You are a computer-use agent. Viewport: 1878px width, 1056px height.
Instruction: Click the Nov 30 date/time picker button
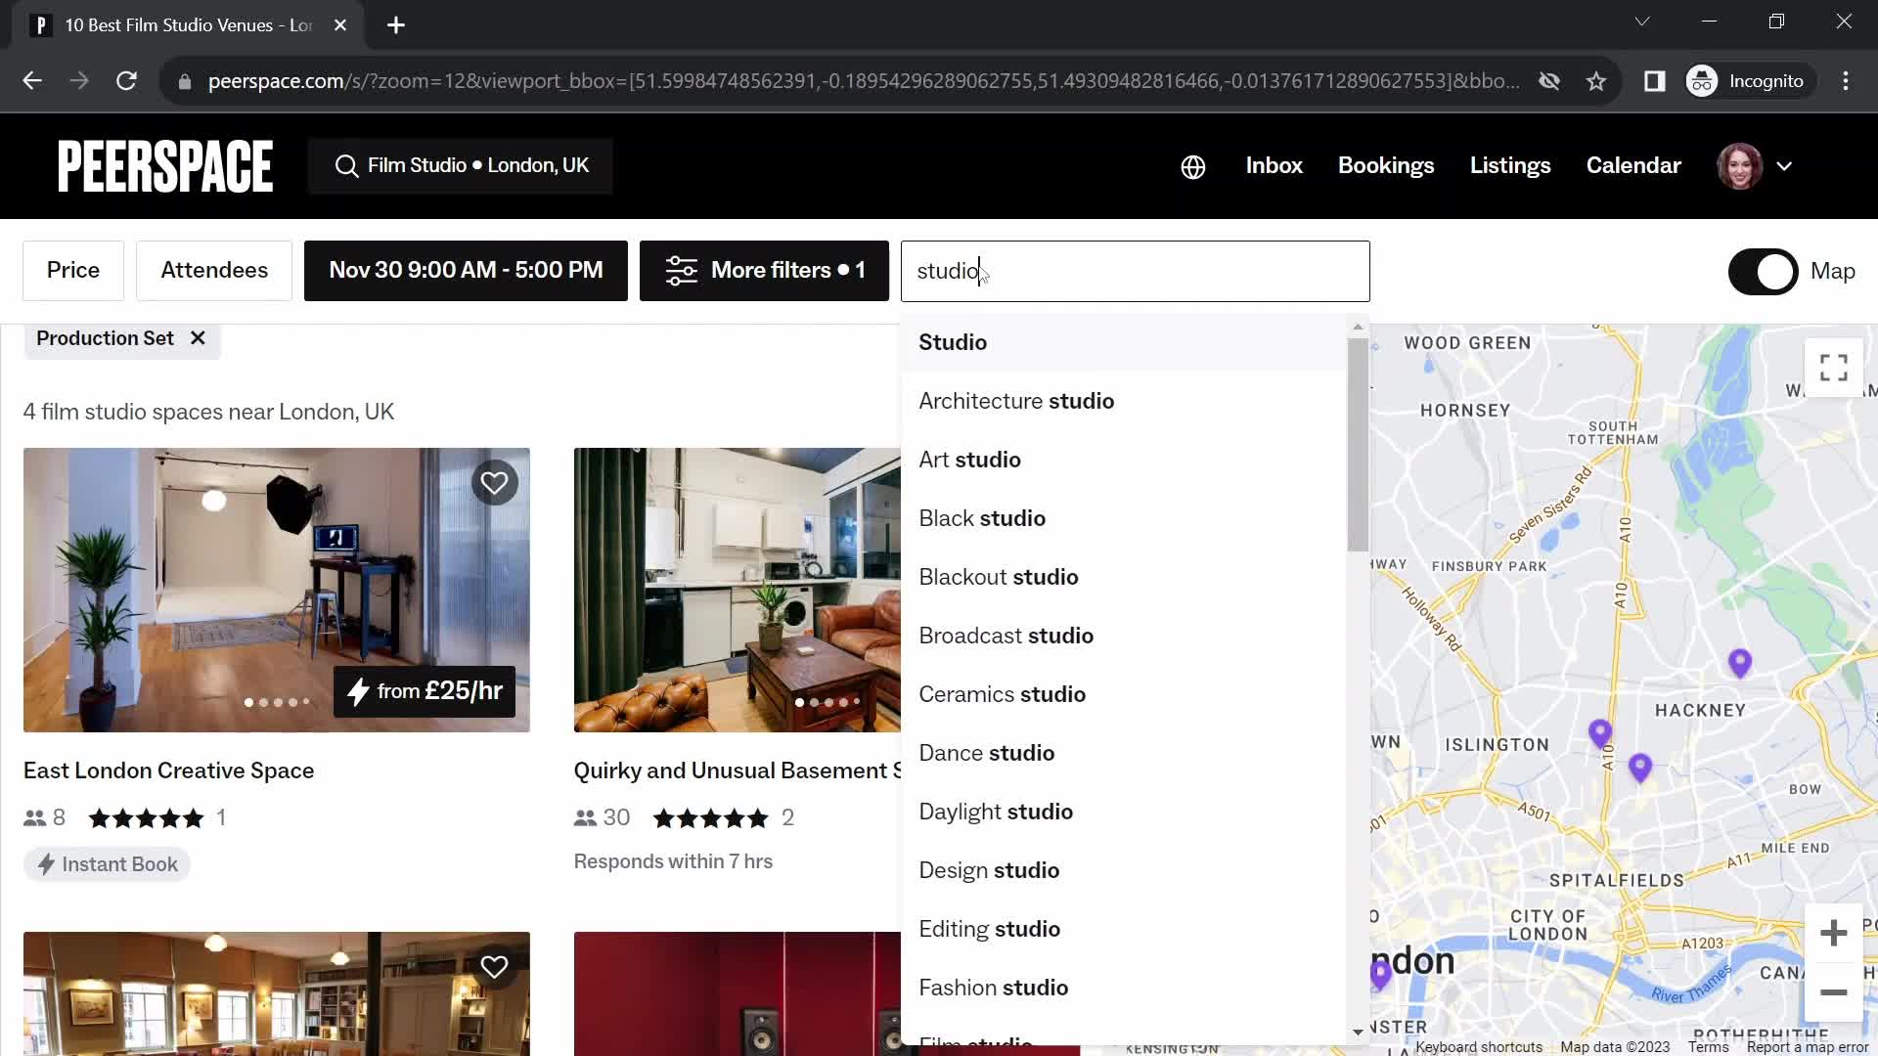point(466,270)
